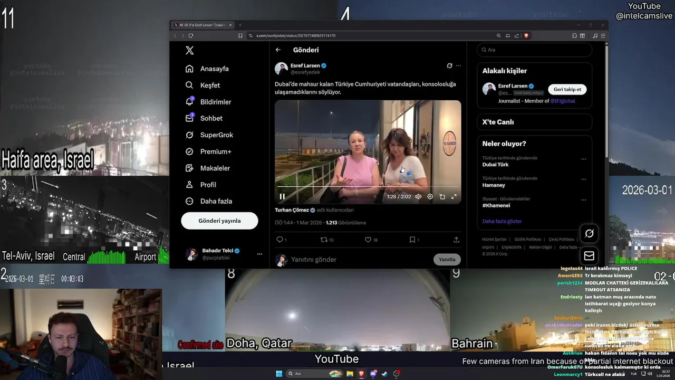Screen dimensions: 675x380
Task: Click Windows taskbar search Ara
Action: pyautogui.click(x=314, y=374)
